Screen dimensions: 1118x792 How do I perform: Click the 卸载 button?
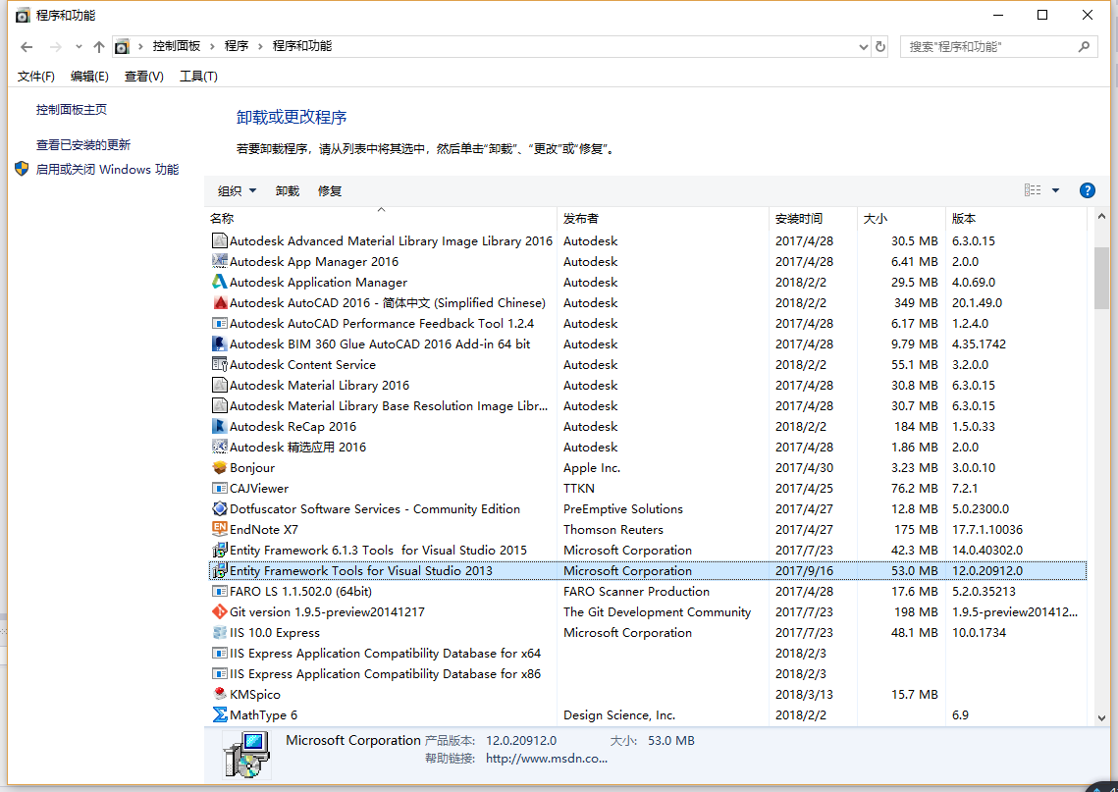click(x=288, y=191)
